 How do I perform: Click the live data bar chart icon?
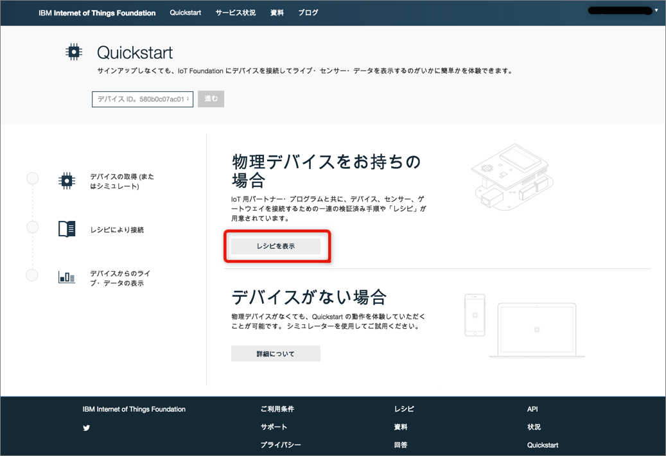pos(67,277)
